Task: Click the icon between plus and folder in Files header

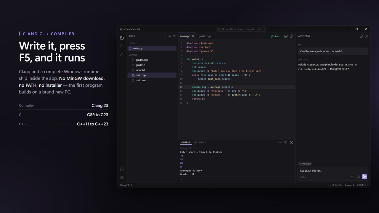Action: [170, 36]
